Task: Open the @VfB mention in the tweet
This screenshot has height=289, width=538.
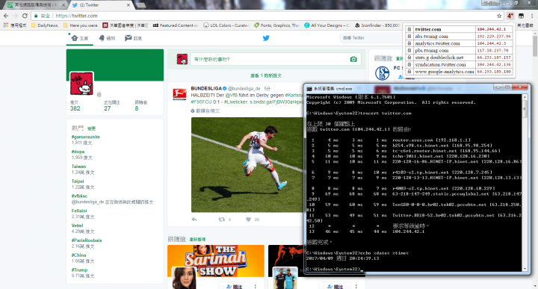Action: point(232,96)
